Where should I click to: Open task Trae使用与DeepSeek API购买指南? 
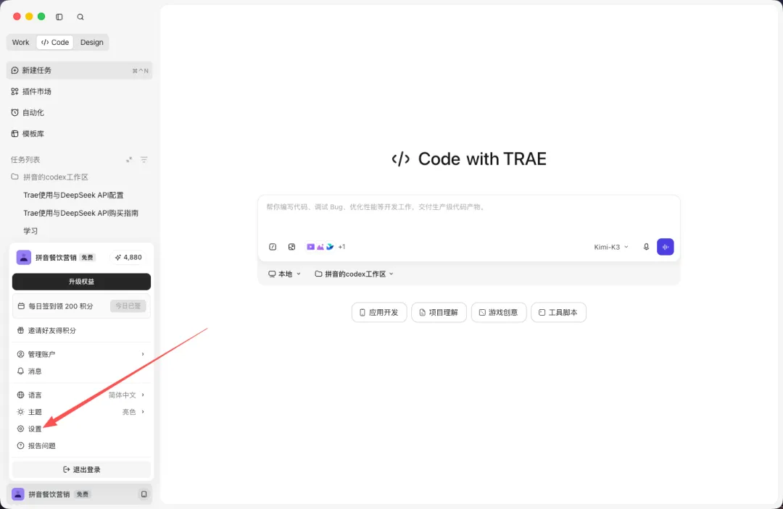(x=81, y=213)
